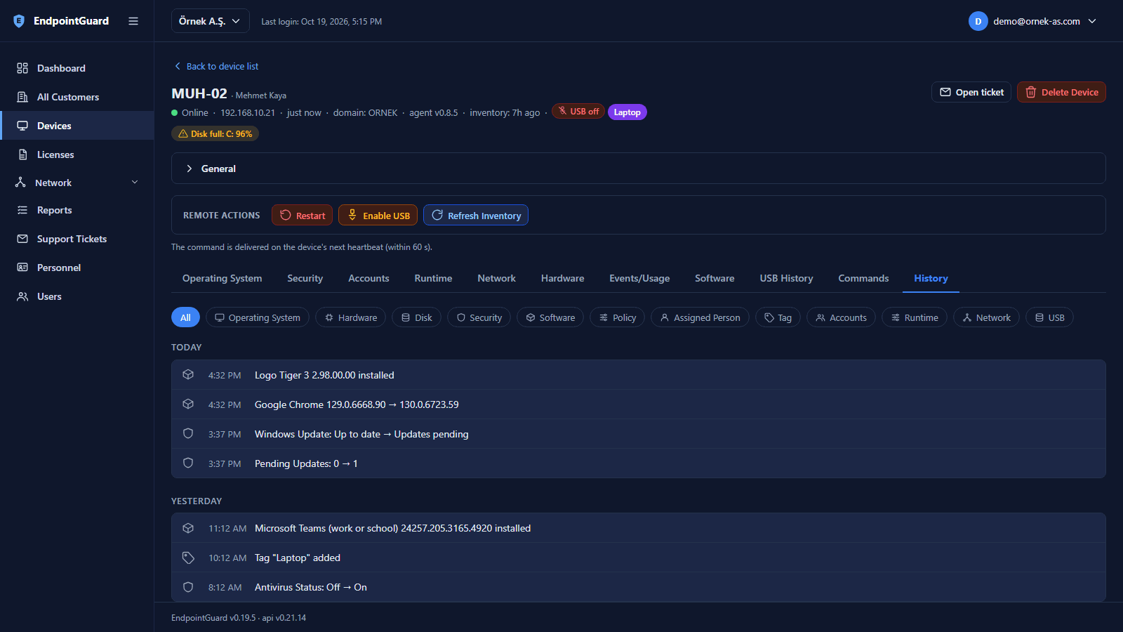Filter history by USB
1123x632 pixels.
pos(1049,317)
